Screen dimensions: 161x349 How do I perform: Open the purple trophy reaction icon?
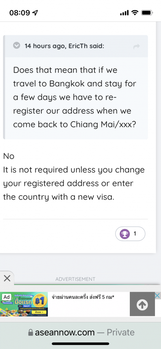[x=125, y=234]
